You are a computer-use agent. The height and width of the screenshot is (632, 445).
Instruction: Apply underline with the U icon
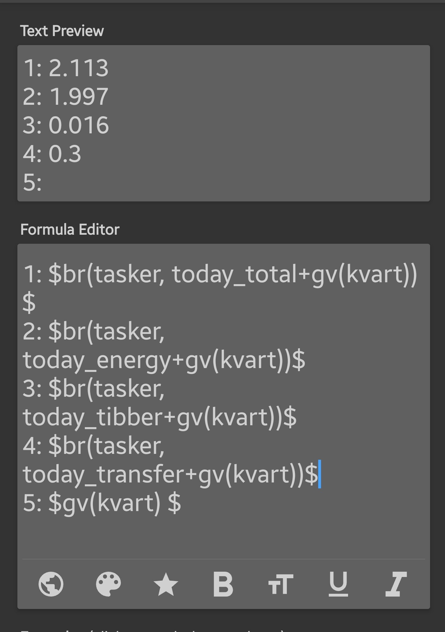coord(338,584)
